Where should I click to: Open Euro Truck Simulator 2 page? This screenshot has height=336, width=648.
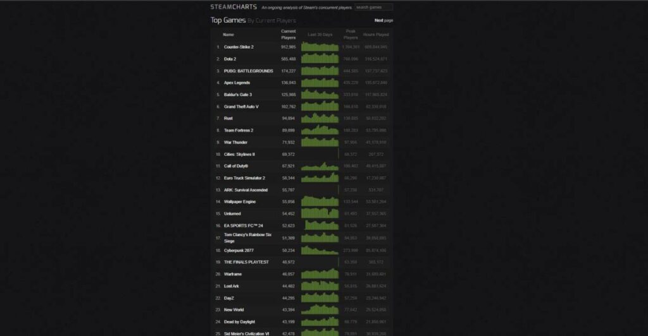point(244,178)
